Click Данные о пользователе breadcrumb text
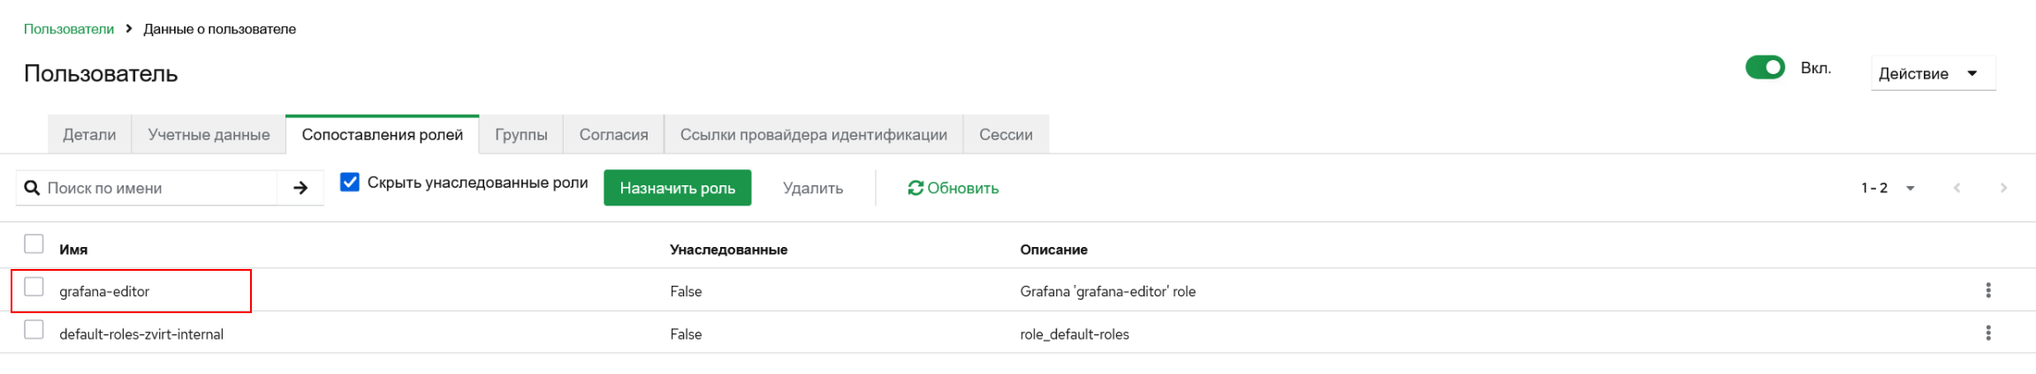The image size is (2036, 374). point(219,29)
